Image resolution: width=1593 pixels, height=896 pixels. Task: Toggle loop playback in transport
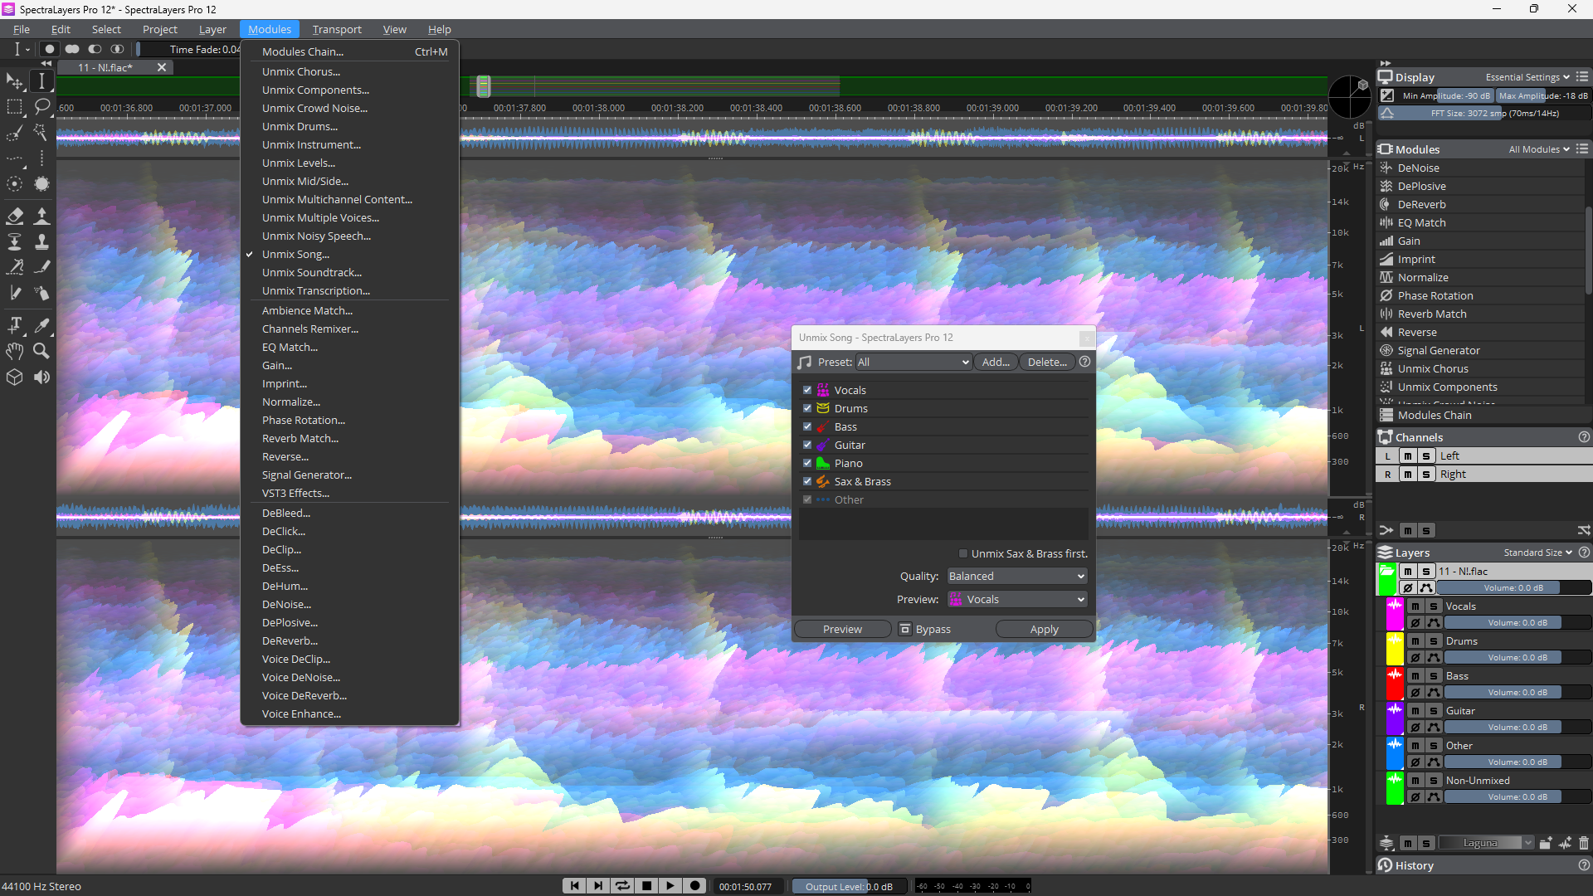click(622, 886)
